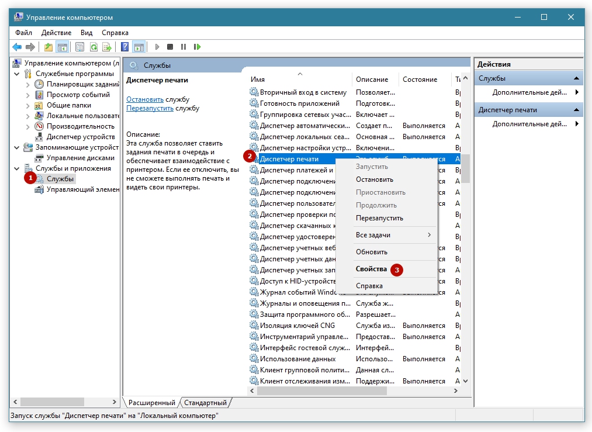Click the Back arrow in the toolbar
Screen dimensions: 592x432
coord(17,47)
